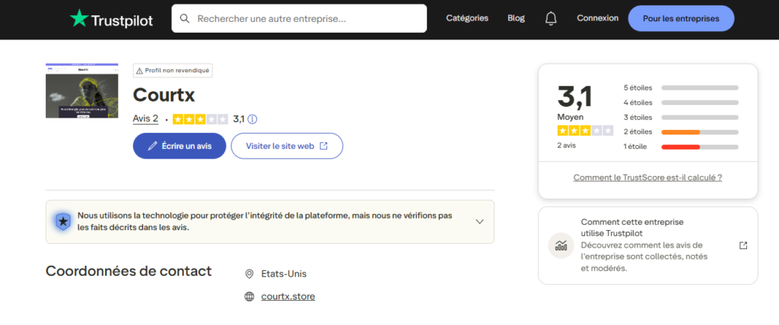This screenshot has width=779, height=325.
Task: Click the large 3,1 score
Action: pyautogui.click(x=575, y=96)
